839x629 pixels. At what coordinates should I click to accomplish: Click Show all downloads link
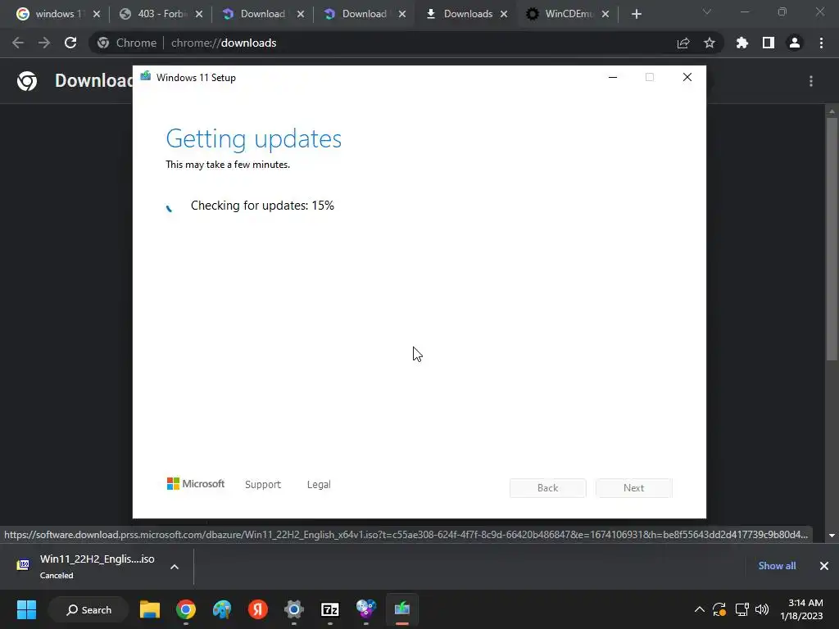tap(777, 566)
